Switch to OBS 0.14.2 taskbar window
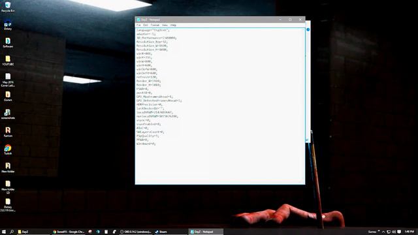This screenshot has height=235, width=418. point(135,232)
